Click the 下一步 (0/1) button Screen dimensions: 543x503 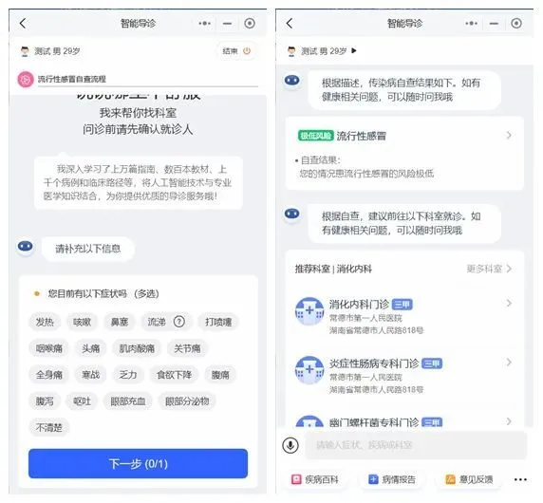[138, 463]
